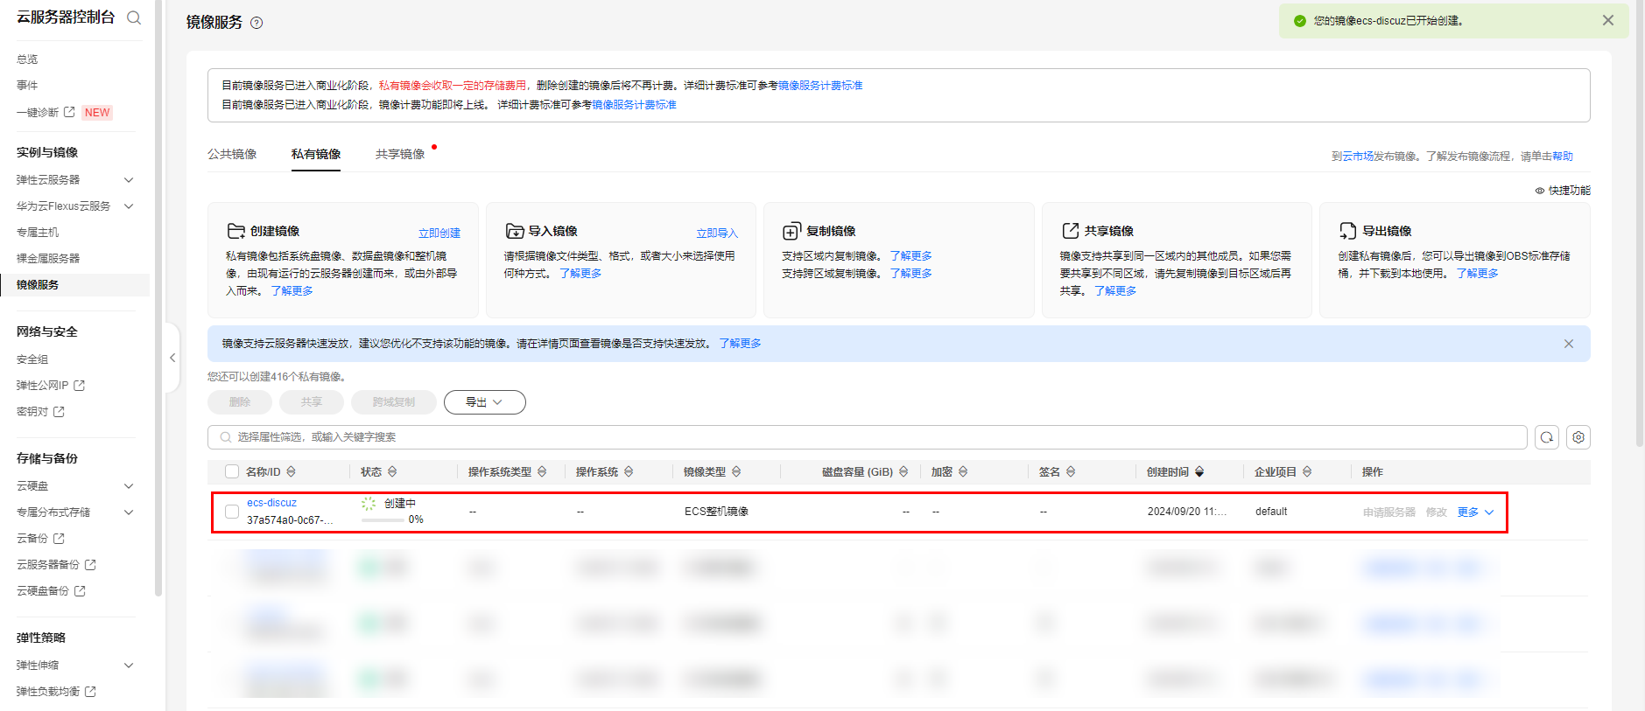Check the ecs-discuz row checkbox

click(232, 512)
